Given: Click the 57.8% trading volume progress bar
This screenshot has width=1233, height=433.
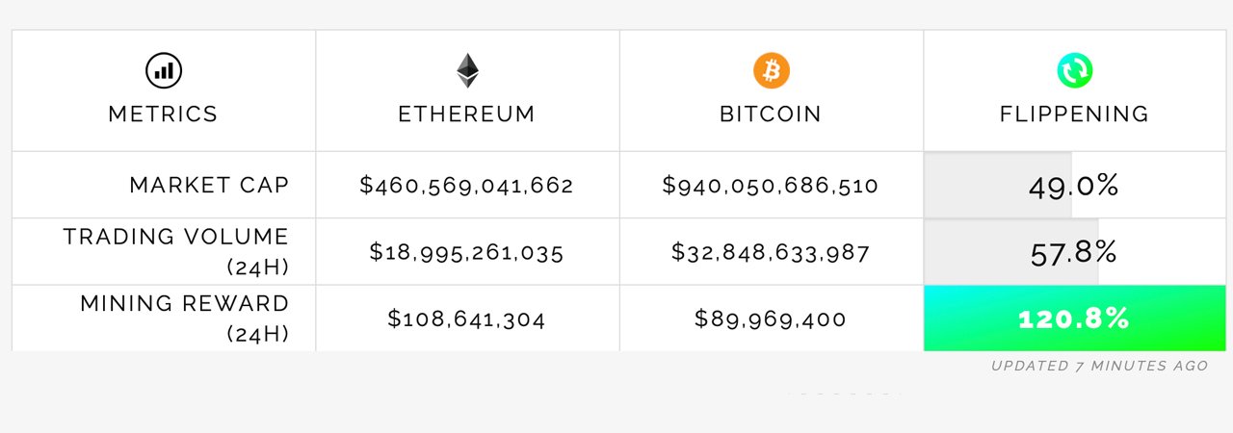Looking at the screenshot, I should pos(1074,253).
